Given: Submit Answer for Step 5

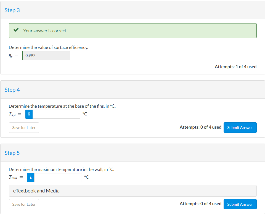Looking at the screenshot, I should (x=240, y=204).
